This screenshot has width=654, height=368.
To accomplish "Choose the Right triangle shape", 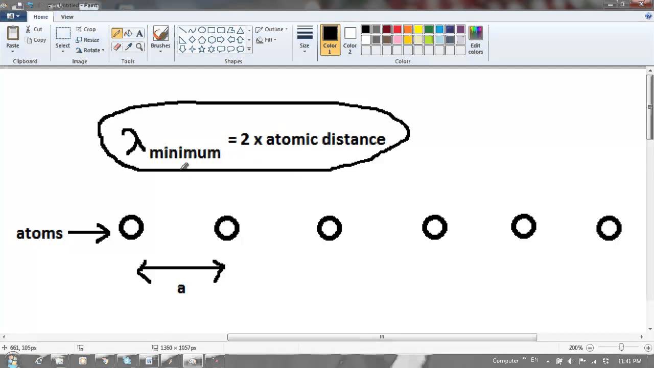I will coord(182,40).
